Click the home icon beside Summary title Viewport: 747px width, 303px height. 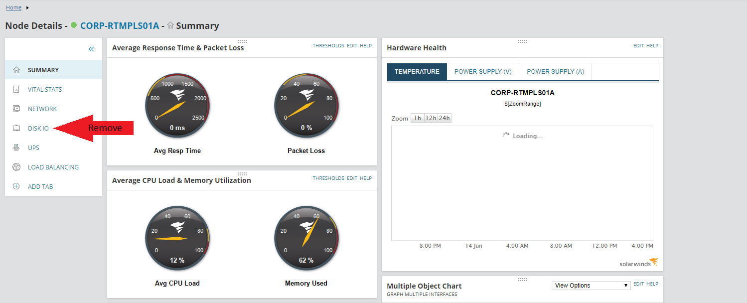170,25
